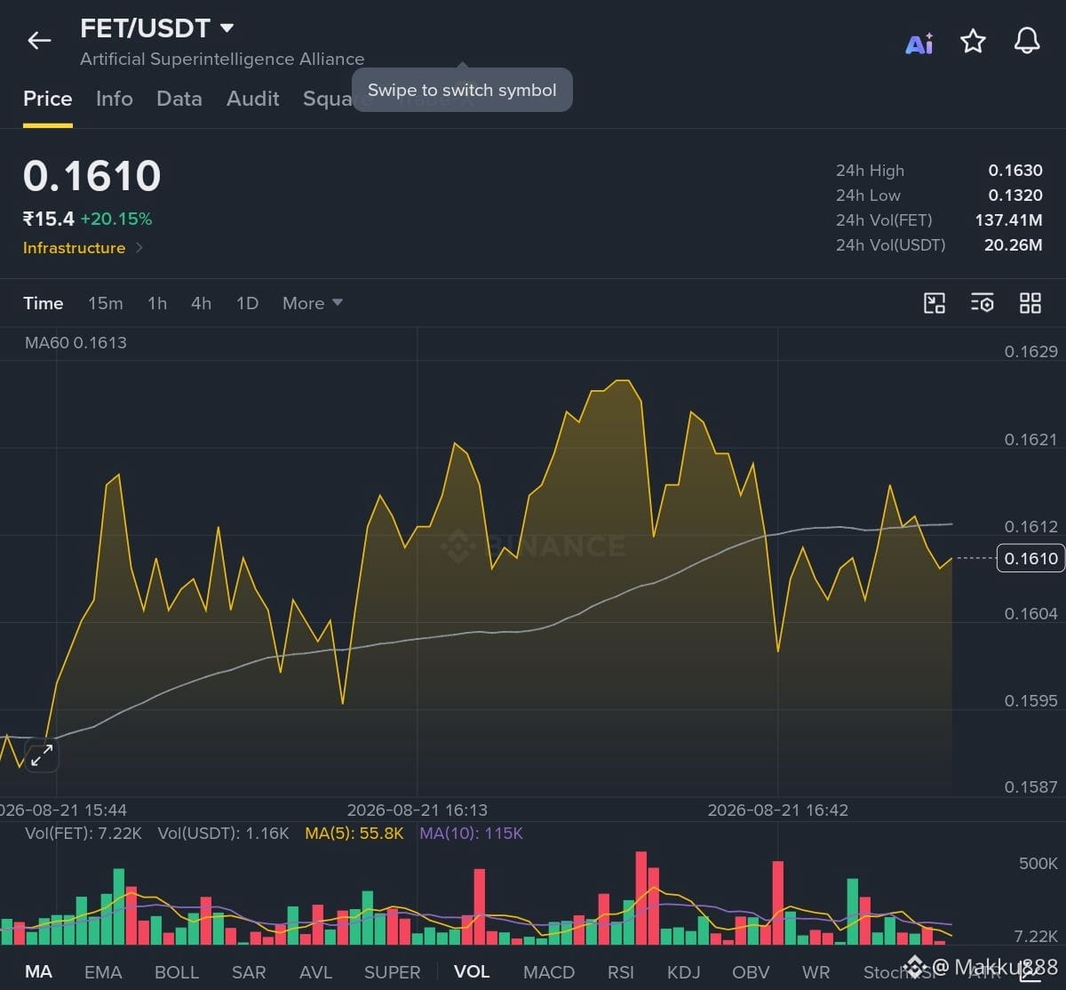The height and width of the screenshot is (990, 1066).
Task: Toggle the VOL sub-indicator
Action: point(472,971)
